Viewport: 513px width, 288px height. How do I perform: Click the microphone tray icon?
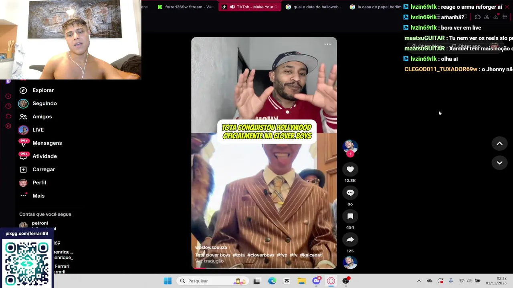tap(451, 281)
